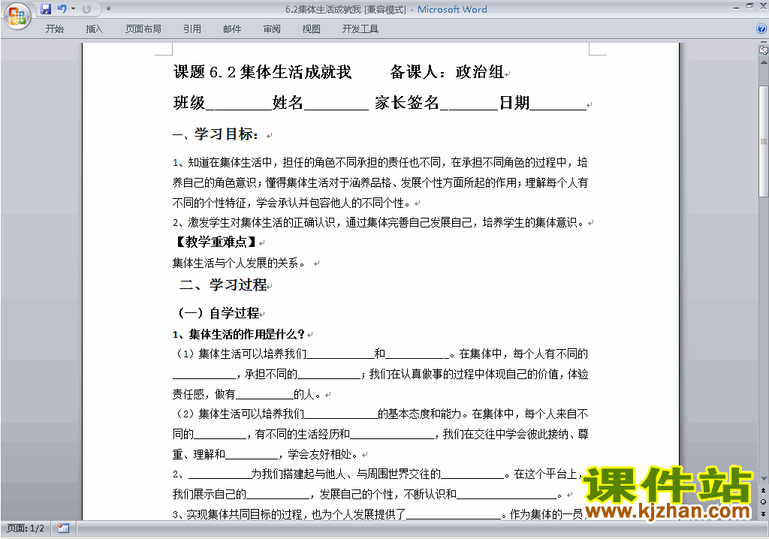Image resolution: width=769 pixels, height=539 pixels.
Task: Click the blank after '重、理解和'
Action: 252,455
